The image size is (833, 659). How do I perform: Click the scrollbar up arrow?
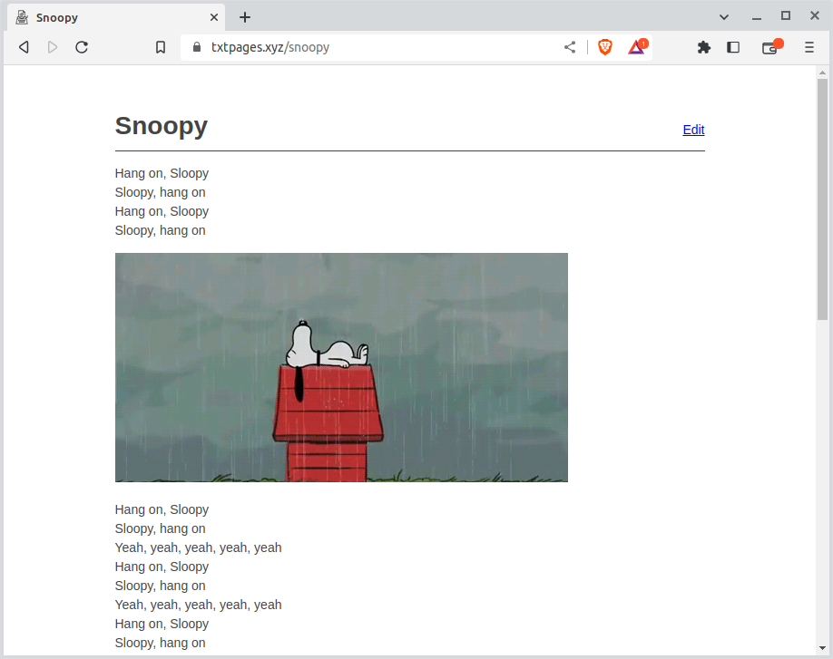(x=822, y=73)
